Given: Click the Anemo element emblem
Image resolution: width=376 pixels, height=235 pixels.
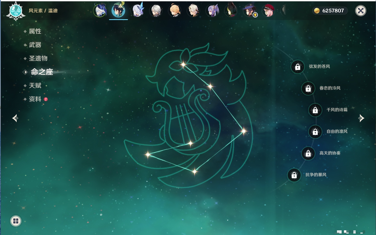Looking at the screenshot, I should pos(16,11).
